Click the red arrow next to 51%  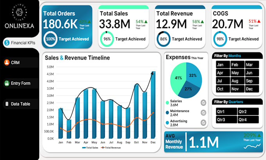259,21
